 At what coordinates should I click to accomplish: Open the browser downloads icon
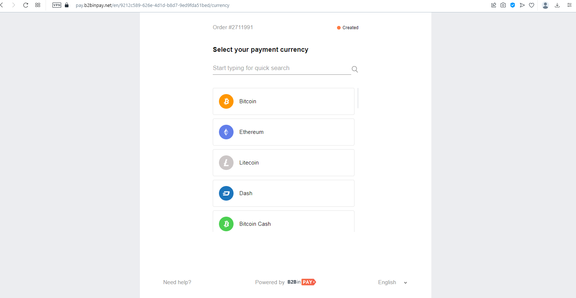(557, 5)
